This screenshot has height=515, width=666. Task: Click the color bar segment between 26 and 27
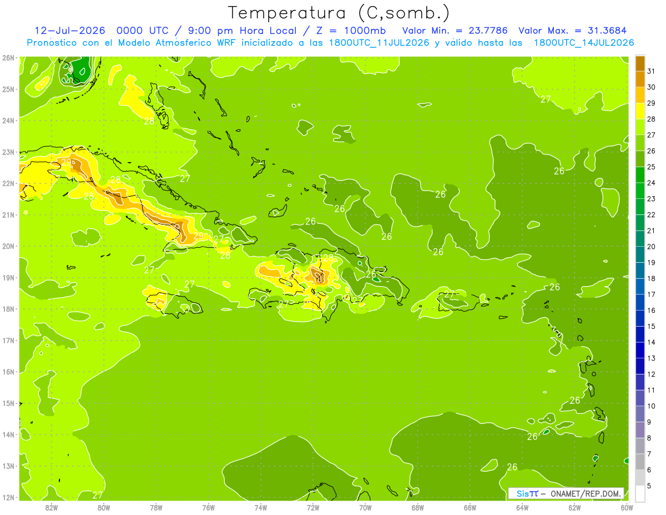click(x=640, y=143)
